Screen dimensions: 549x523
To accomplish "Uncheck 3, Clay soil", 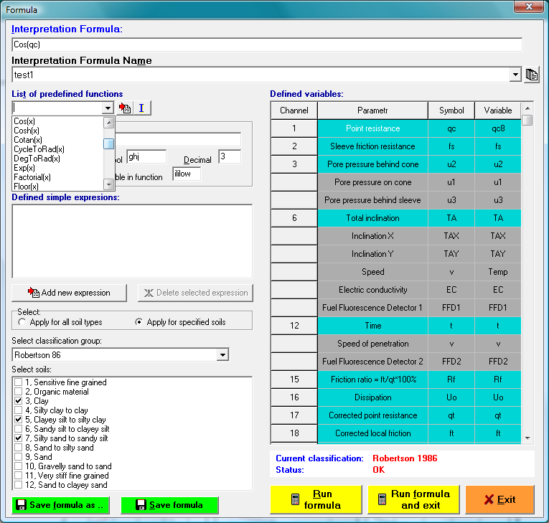I will 18,401.
